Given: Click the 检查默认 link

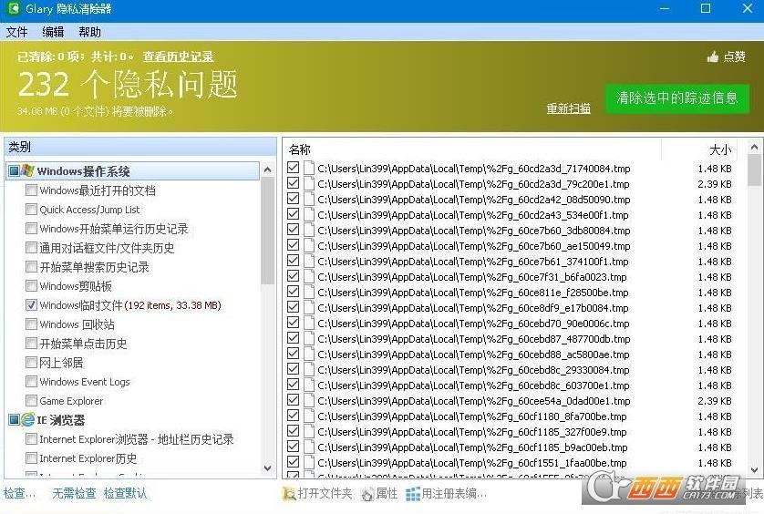Looking at the screenshot, I should (x=125, y=494).
